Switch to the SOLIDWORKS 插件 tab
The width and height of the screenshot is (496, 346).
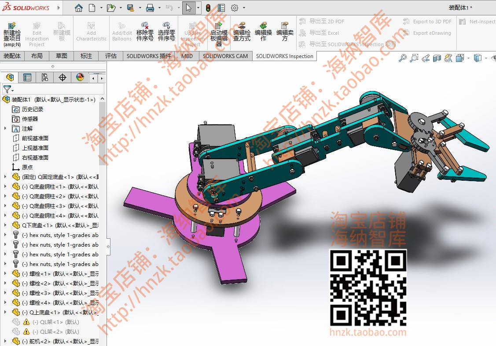pyautogui.click(x=149, y=56)
